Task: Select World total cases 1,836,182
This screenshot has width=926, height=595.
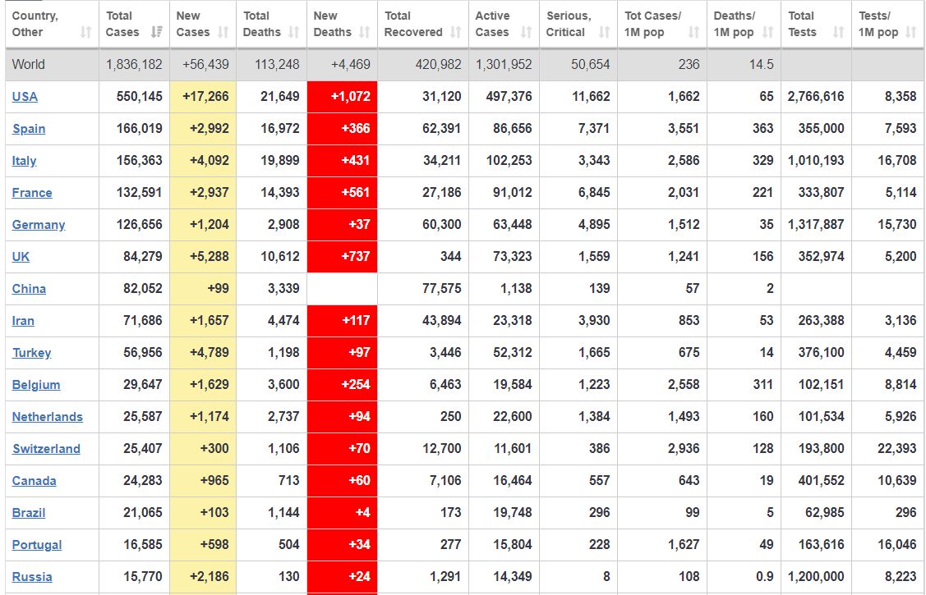Action: click(134, 64)
